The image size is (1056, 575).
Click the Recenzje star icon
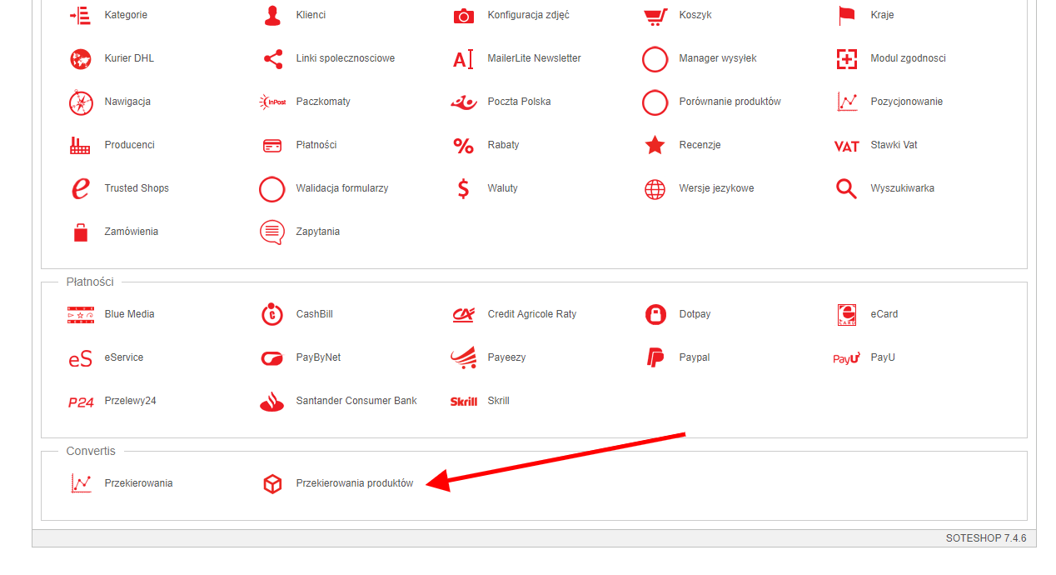[655, 145]
